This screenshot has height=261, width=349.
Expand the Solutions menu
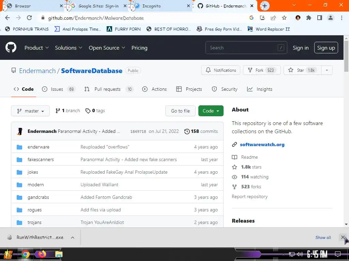click(x=69, y=48)
